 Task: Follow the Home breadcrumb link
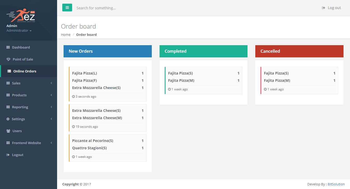tap(66, 35)
